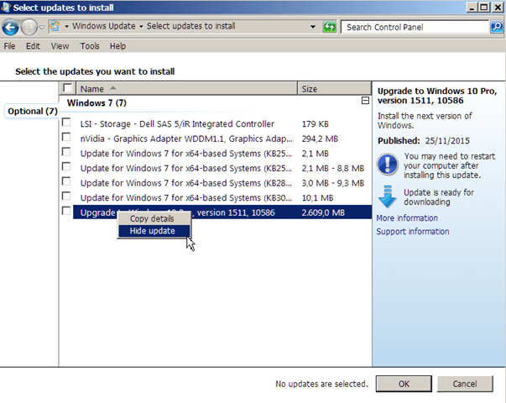
Task: Check the Upgrade to Windows 10 checkbox
Action: click(x=66, y=211)
